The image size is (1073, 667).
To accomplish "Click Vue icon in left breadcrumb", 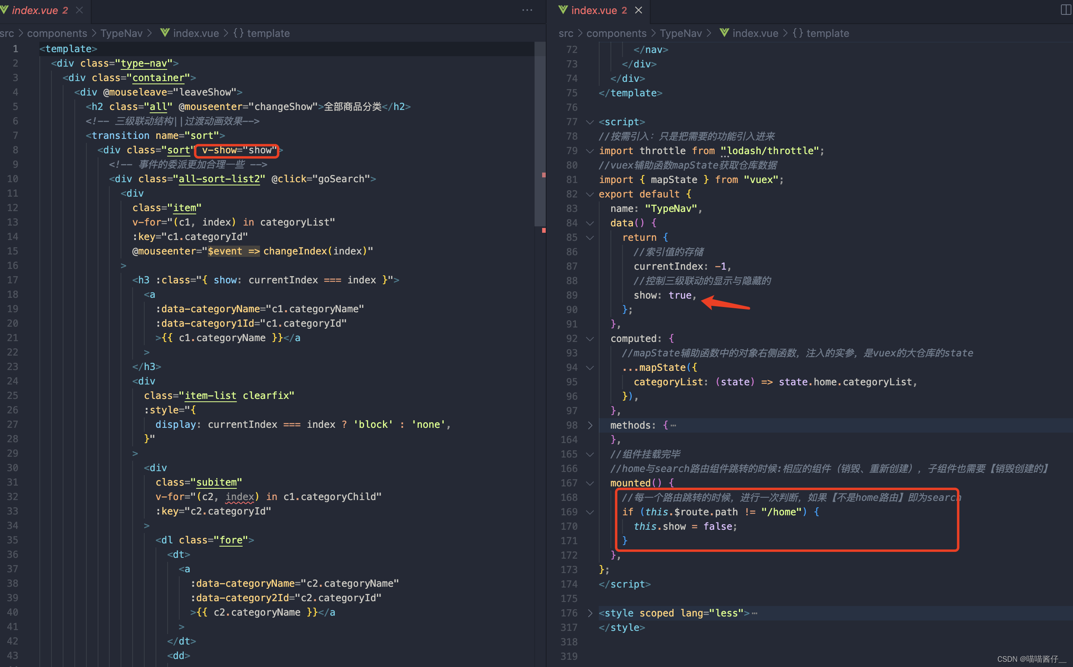I will coord(165,33).
